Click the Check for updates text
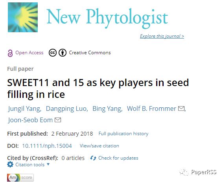 click(118, 158)
